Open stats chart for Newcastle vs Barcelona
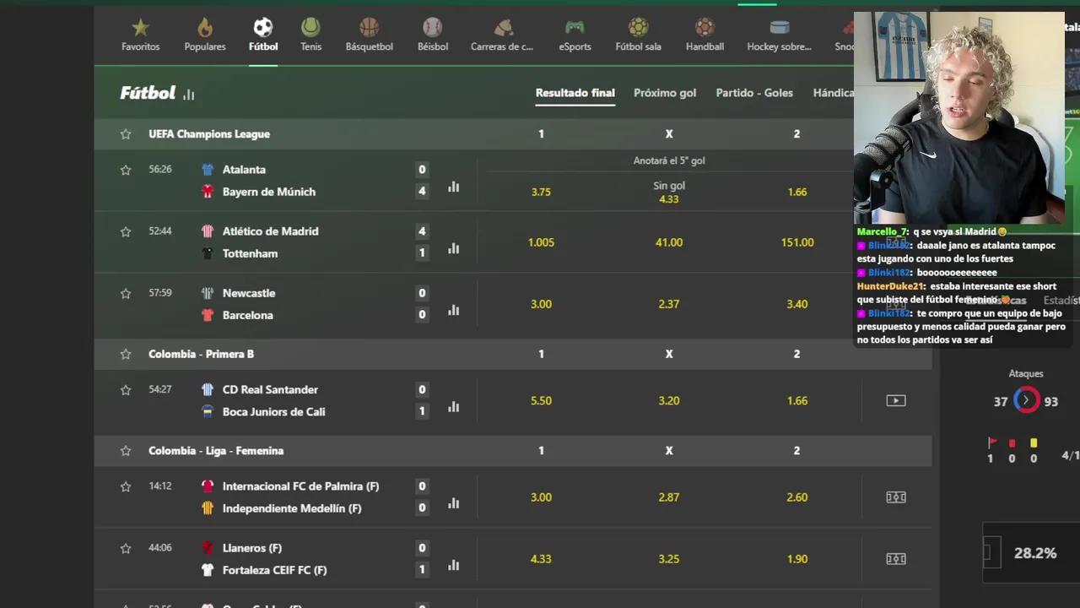Screen dimensions: 1080x608 454,310
